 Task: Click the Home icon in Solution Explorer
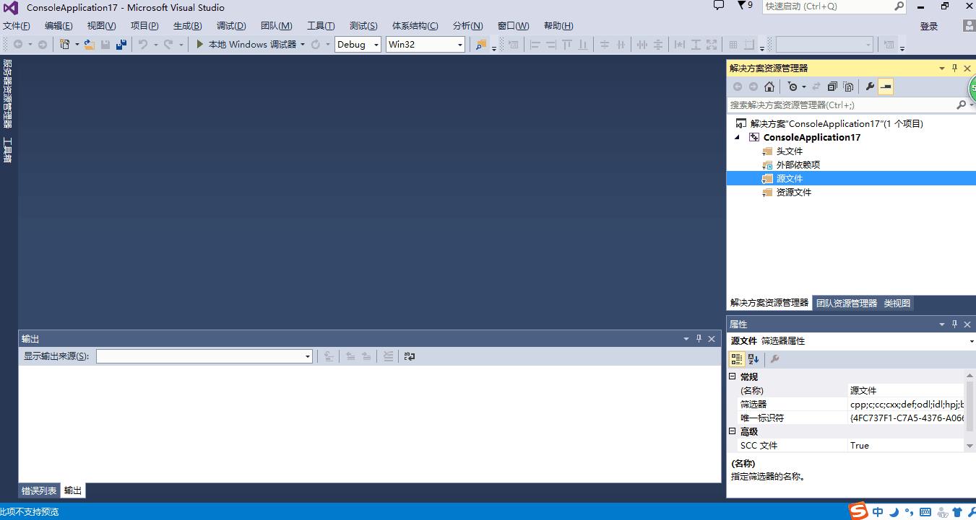(769, 87)
